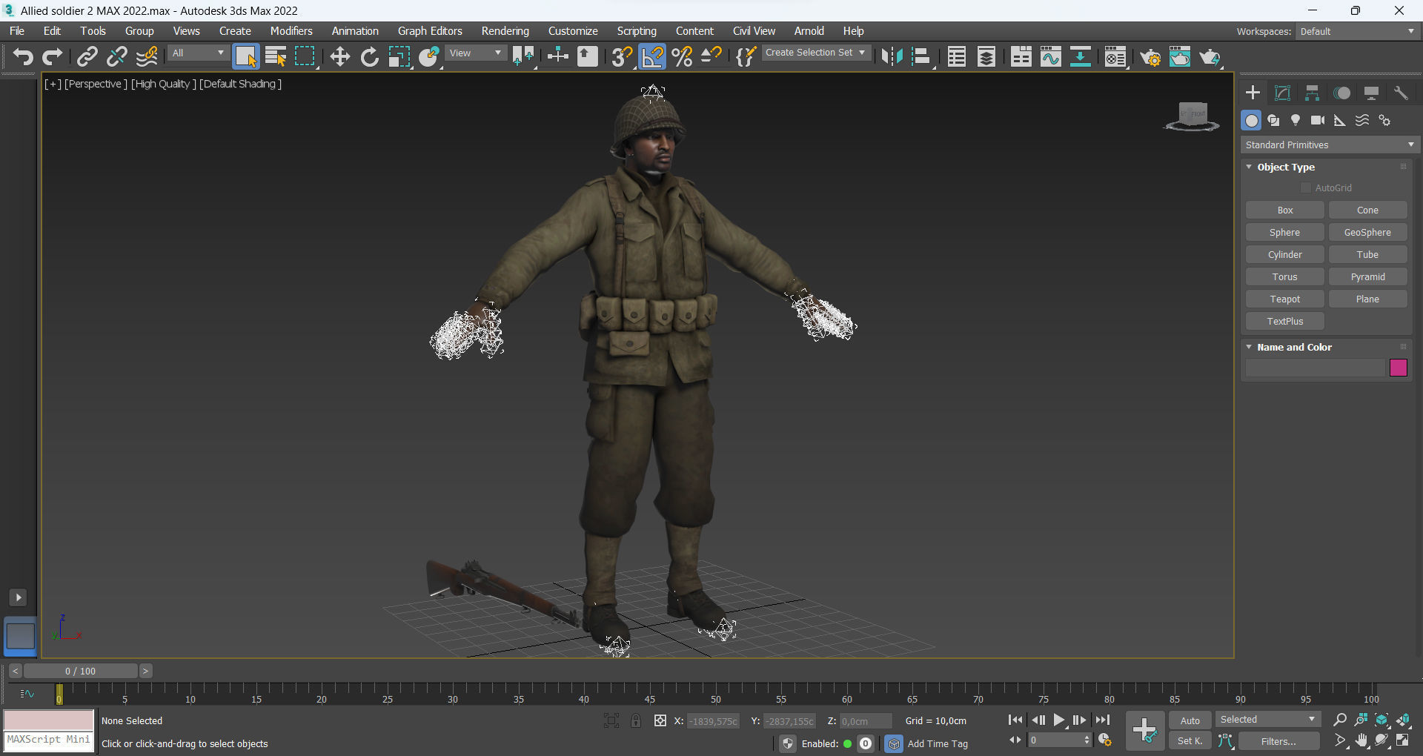Expand the left scene explorer arrow

point(19,597)
